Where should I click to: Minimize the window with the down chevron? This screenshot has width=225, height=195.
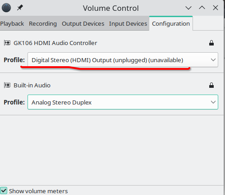tap(188, 8)
